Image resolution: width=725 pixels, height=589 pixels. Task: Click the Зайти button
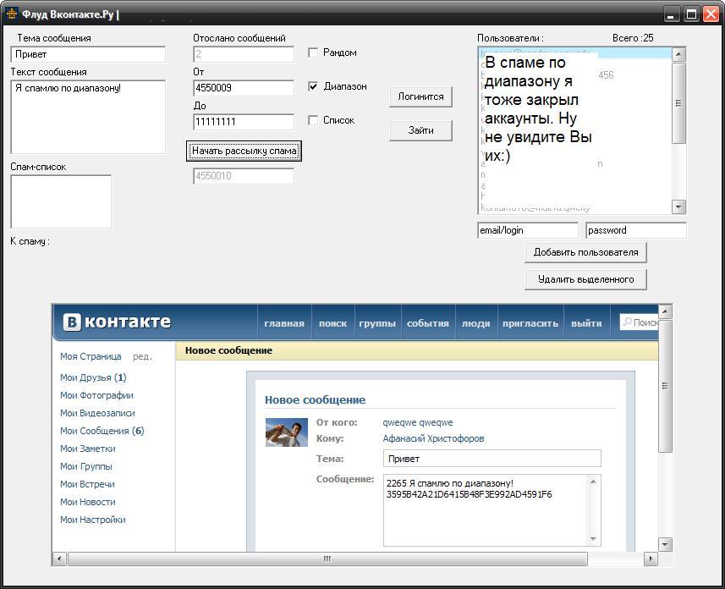pyautogui.click(x=420, y=130)
